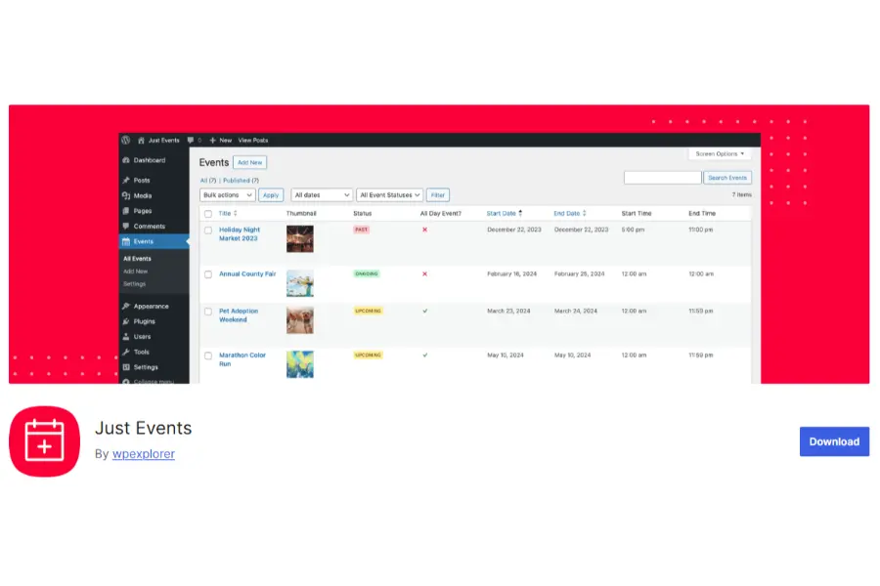Open Events Settings submenu item

click(135, 284)
